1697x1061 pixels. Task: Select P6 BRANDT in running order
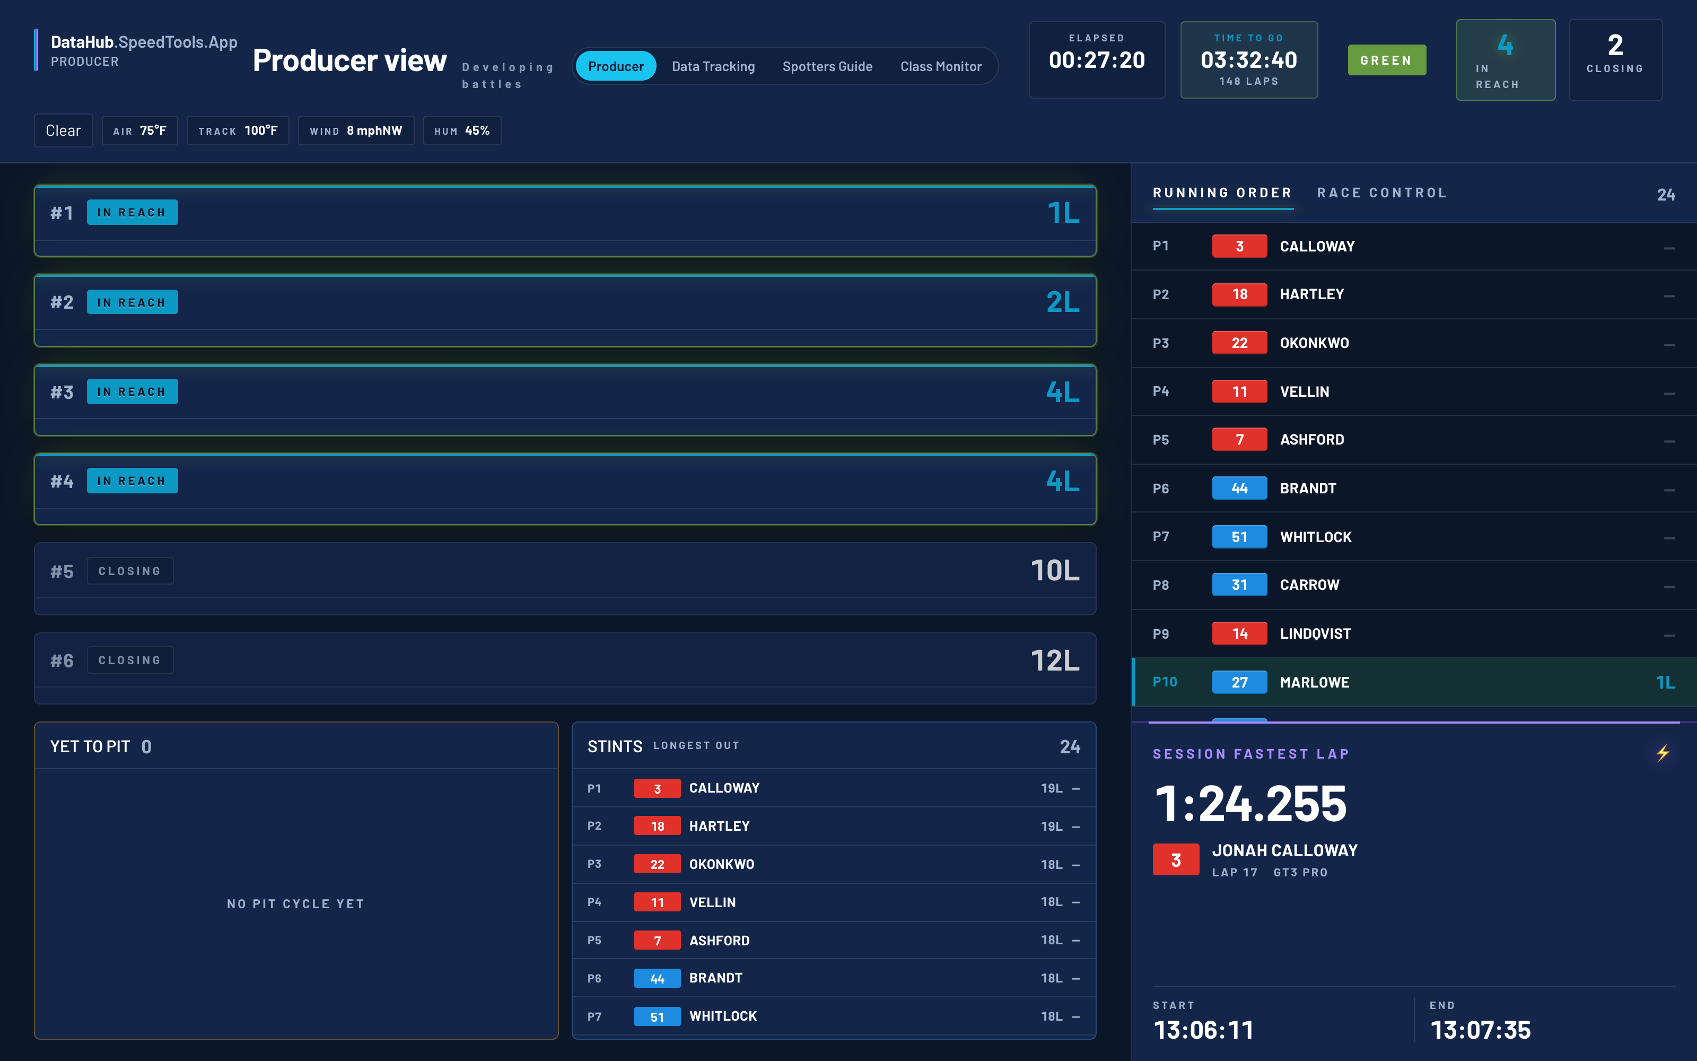pyautogui.click(x=1414, y=489)
